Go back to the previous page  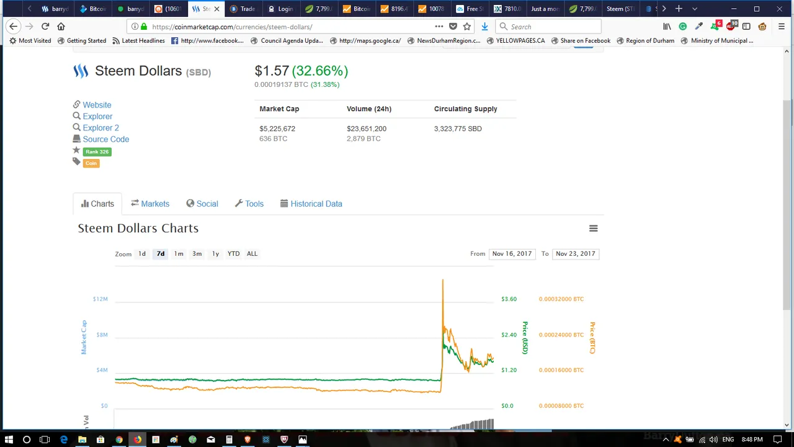pyautogui.click(x=13, y=26)
